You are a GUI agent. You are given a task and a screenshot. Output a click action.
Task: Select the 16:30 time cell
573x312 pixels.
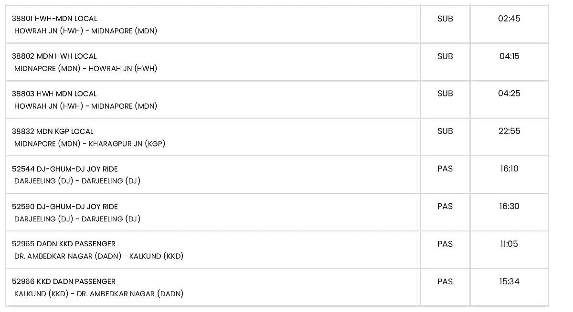tap(509, 207)
